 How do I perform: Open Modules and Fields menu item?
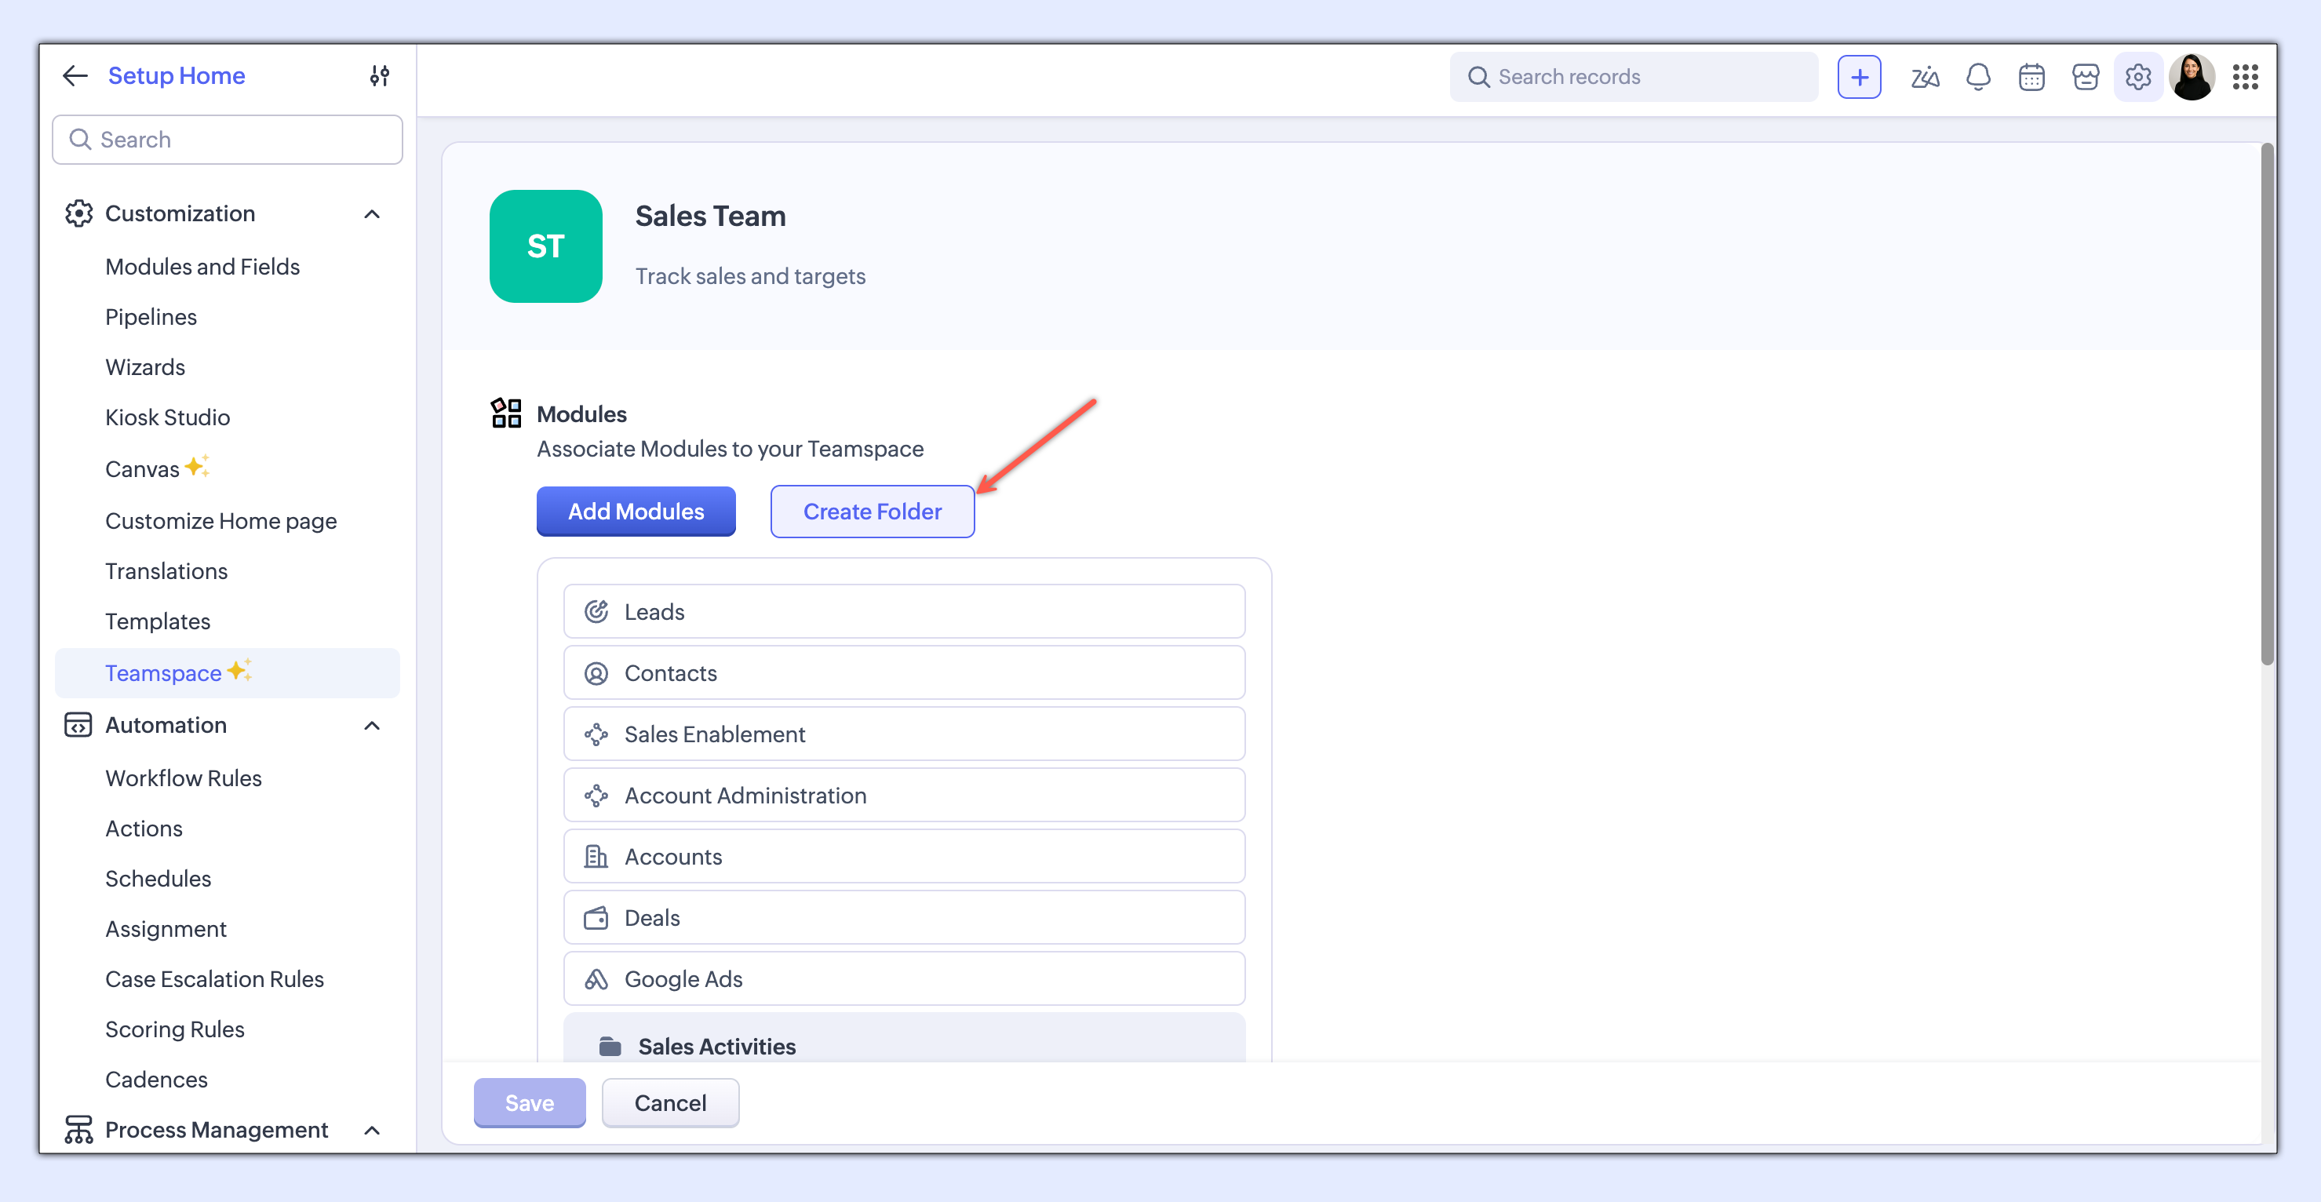tap(202, 267)
